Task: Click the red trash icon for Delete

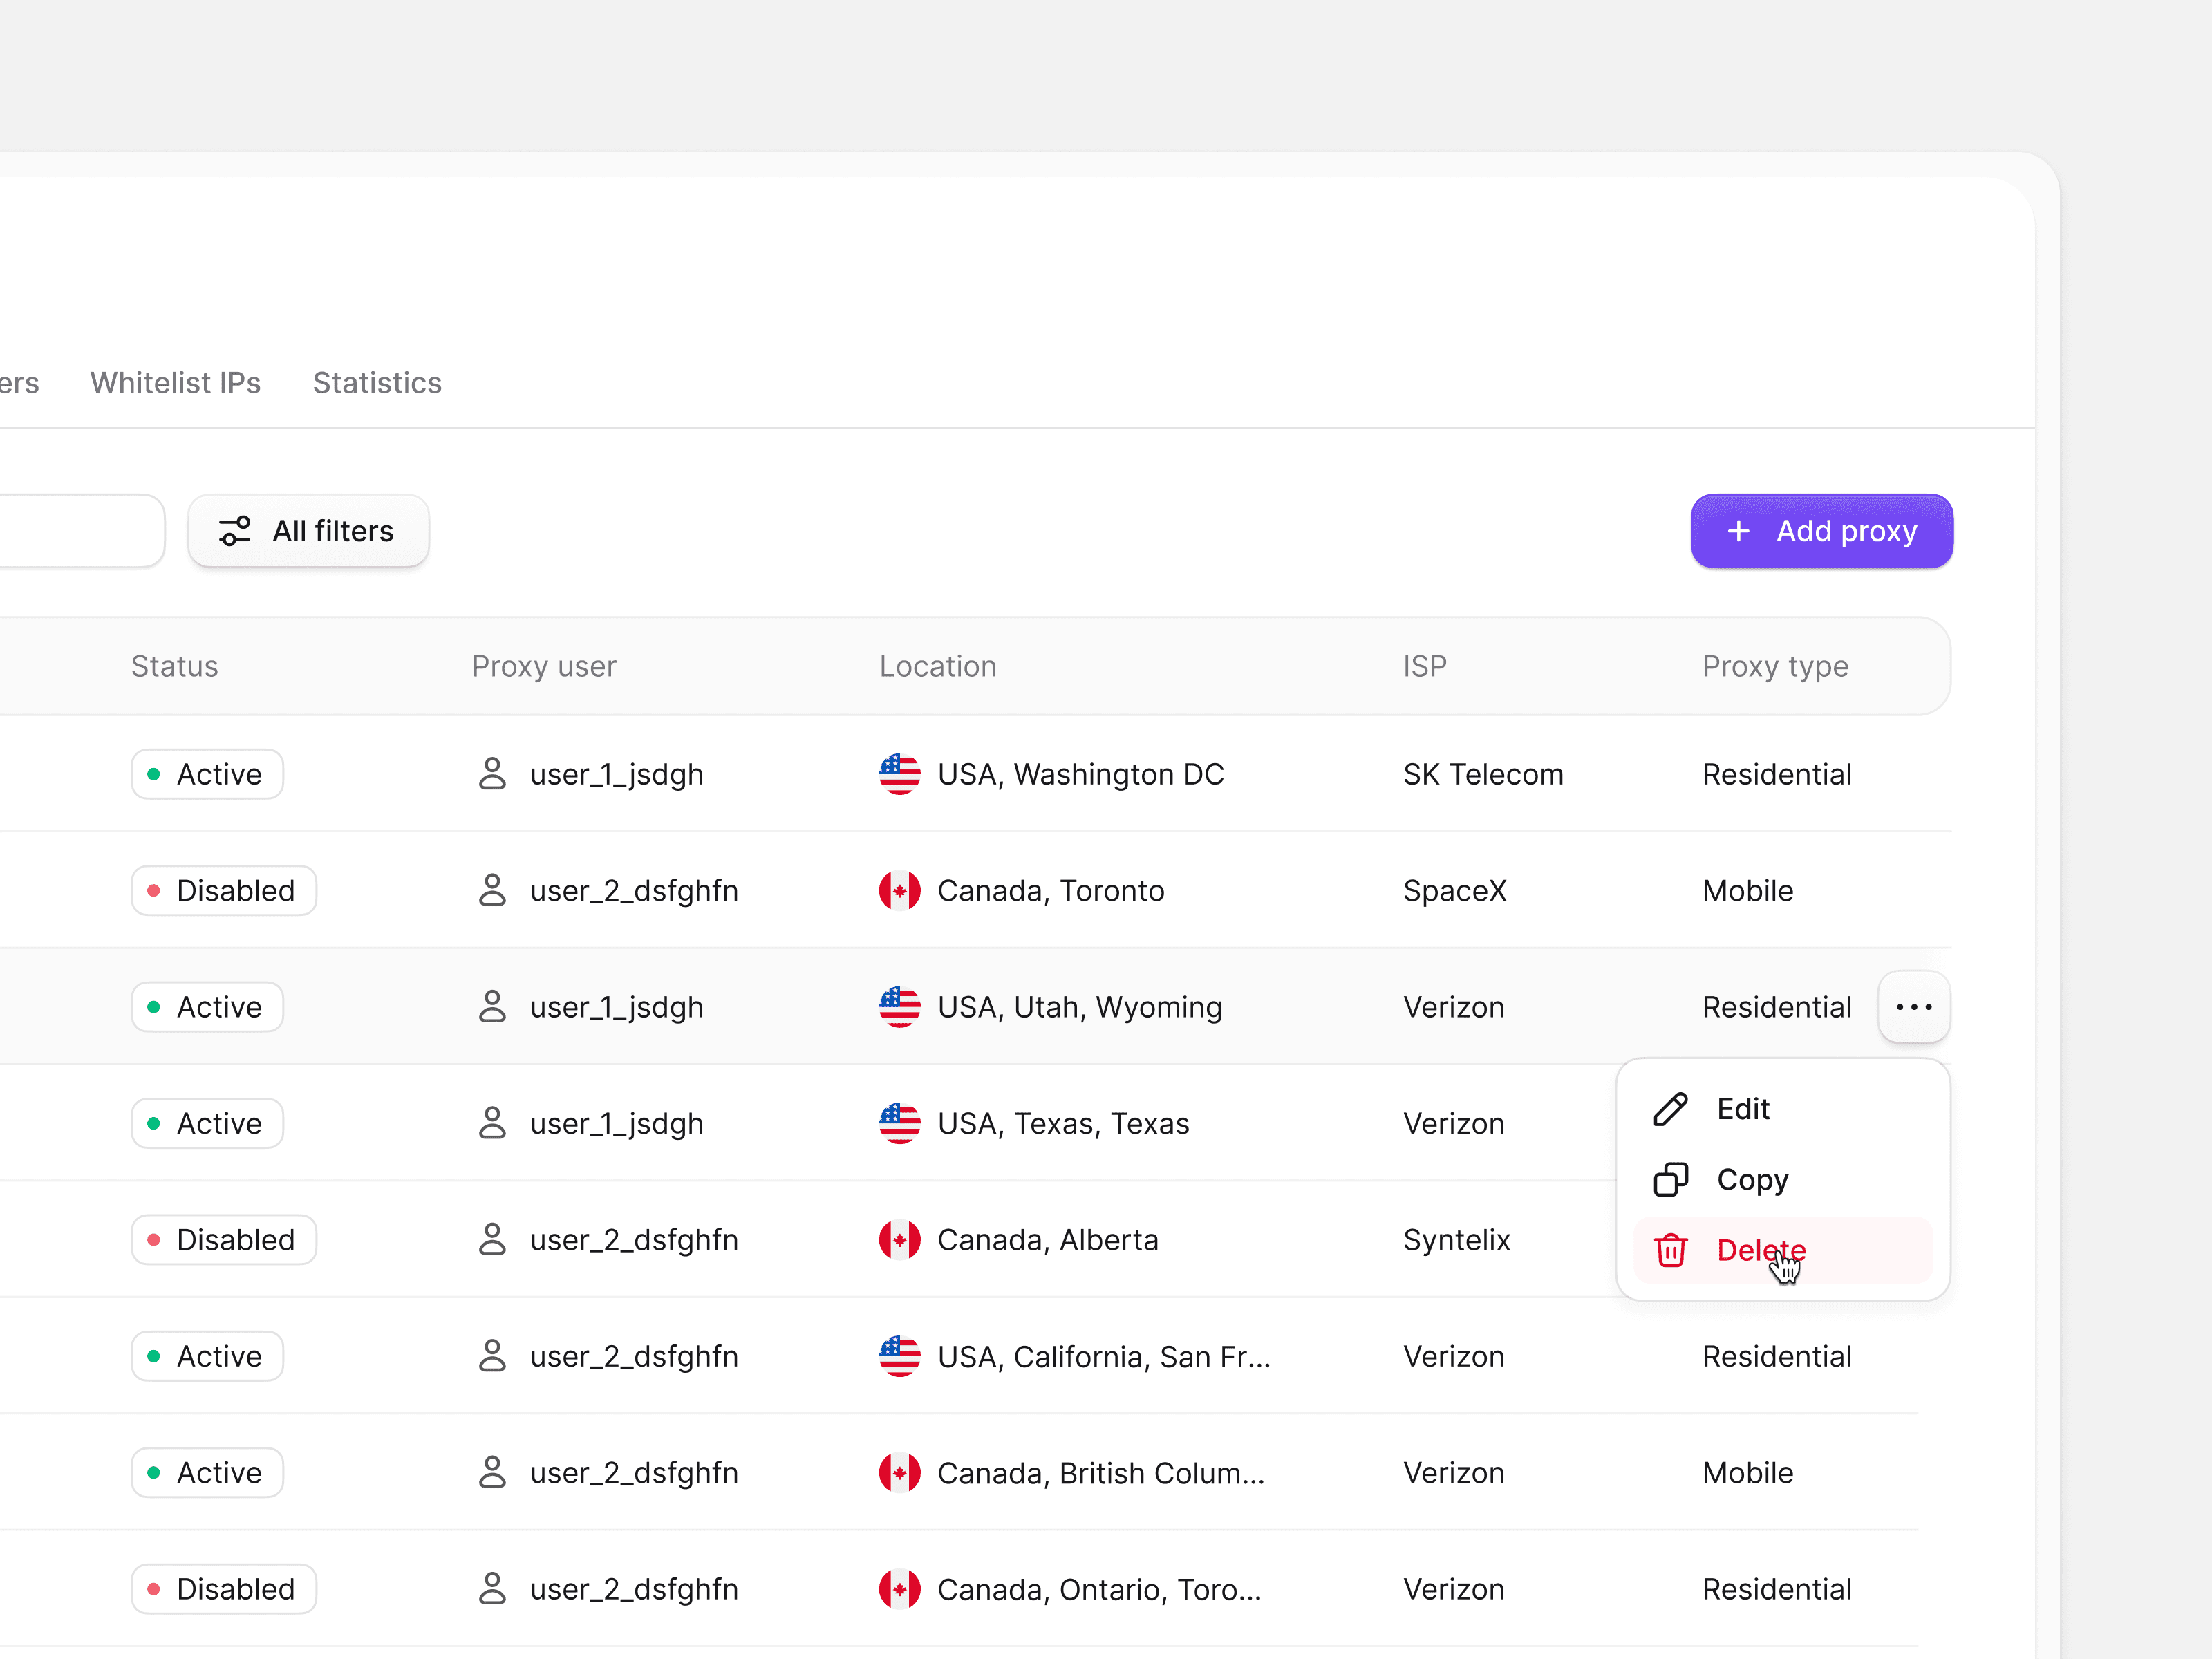Action: pos(1670,1250)
